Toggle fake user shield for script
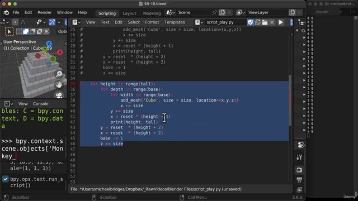358x201 pixels. pos(251,22)
